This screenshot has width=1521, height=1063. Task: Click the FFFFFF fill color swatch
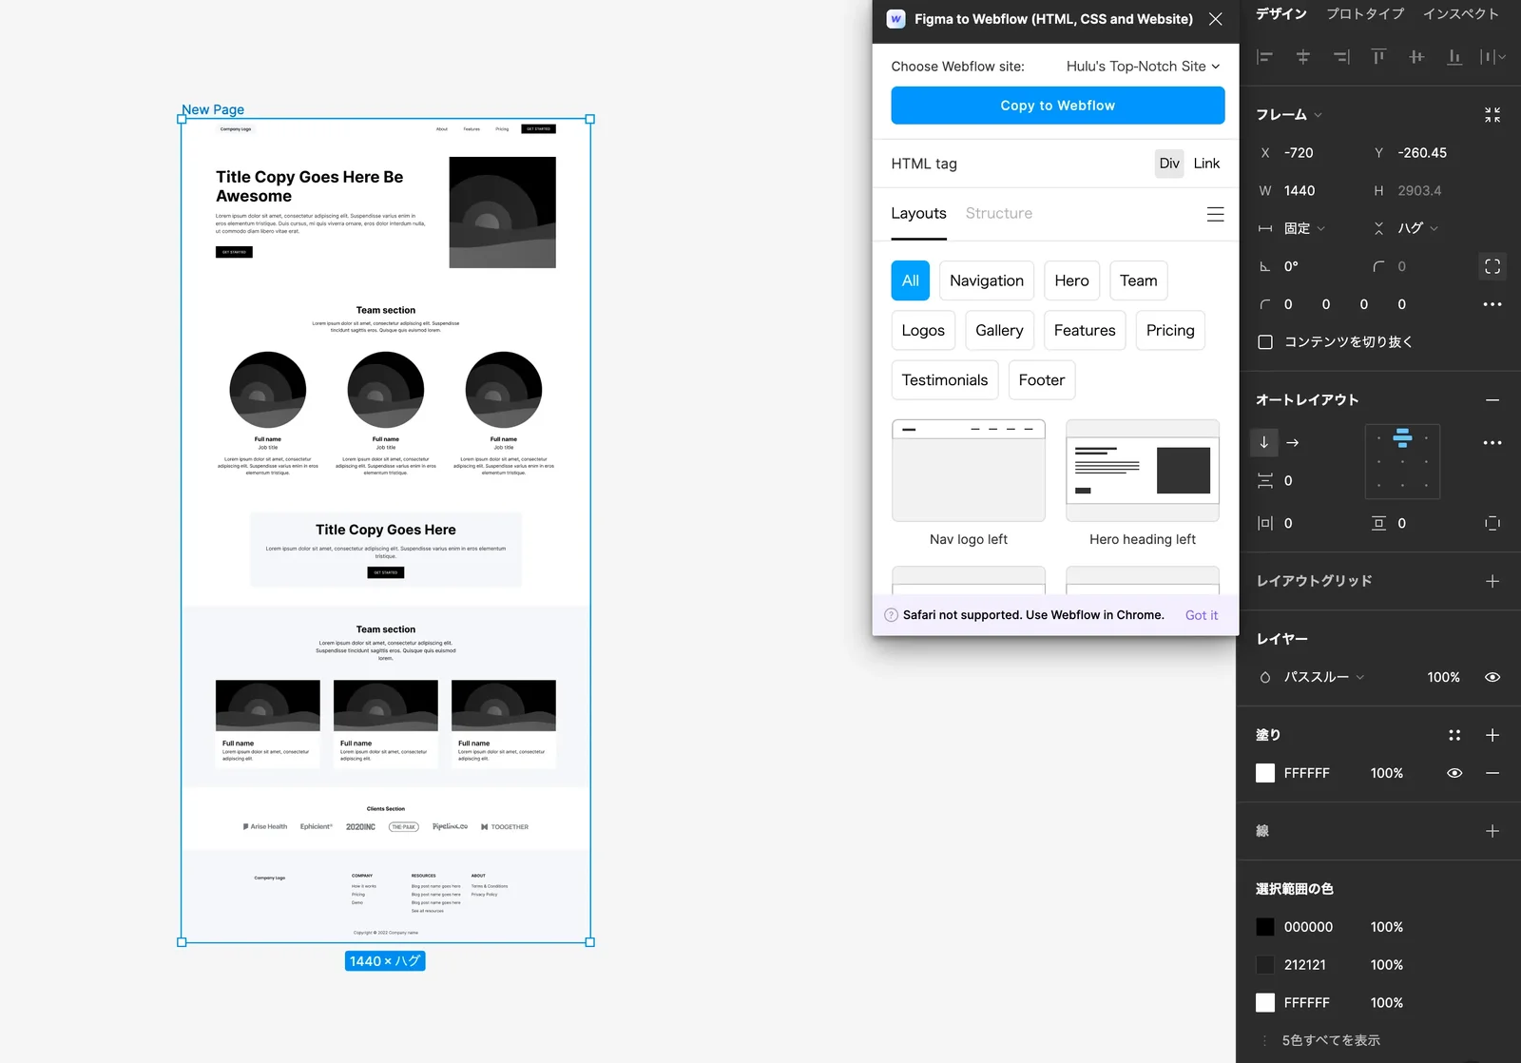1265,773
